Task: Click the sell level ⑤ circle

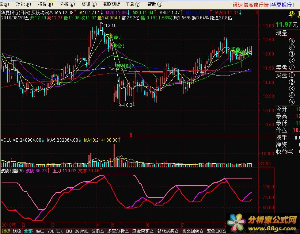Action: [291, 41]
